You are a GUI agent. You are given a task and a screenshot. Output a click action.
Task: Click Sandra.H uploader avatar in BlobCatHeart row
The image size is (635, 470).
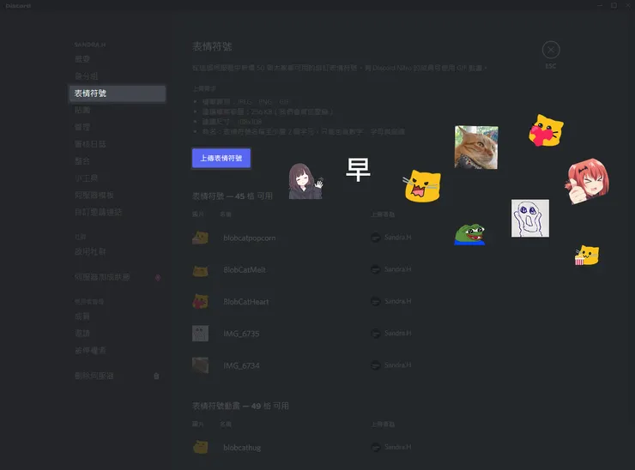point(376,301)
